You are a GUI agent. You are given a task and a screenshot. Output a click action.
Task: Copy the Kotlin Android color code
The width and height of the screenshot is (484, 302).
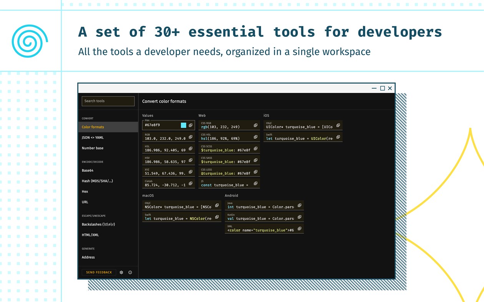tap(299, 216)
